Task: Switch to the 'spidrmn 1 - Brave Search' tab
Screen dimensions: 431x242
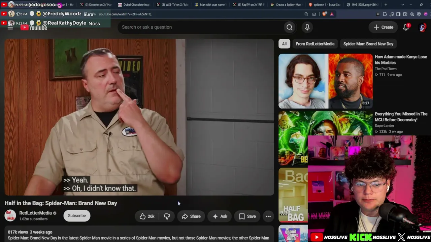Action: 325,5
